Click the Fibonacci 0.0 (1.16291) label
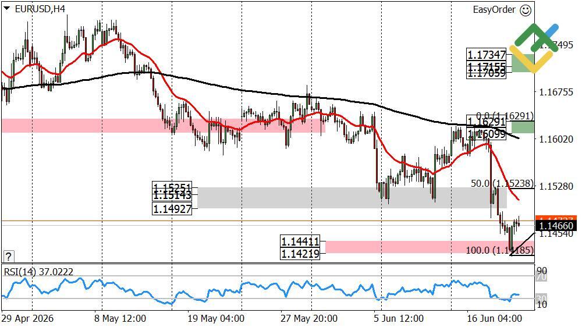The height and width of the screenshot is (327, 582). point(505,116)
